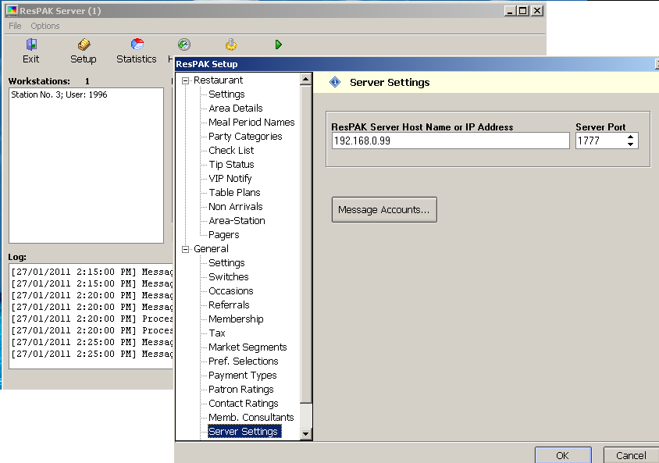The height and width of the screenshot is (463, 659).
Task: Click the yellow bell toolbar icon
Action: click(x=231, y=45)
